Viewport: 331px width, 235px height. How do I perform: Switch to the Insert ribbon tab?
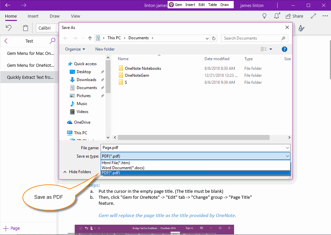tap(33, 16)
